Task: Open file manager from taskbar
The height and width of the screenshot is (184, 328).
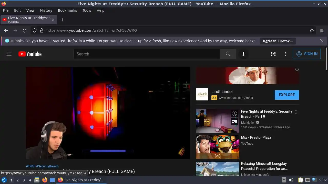Action: pos(37,180)
